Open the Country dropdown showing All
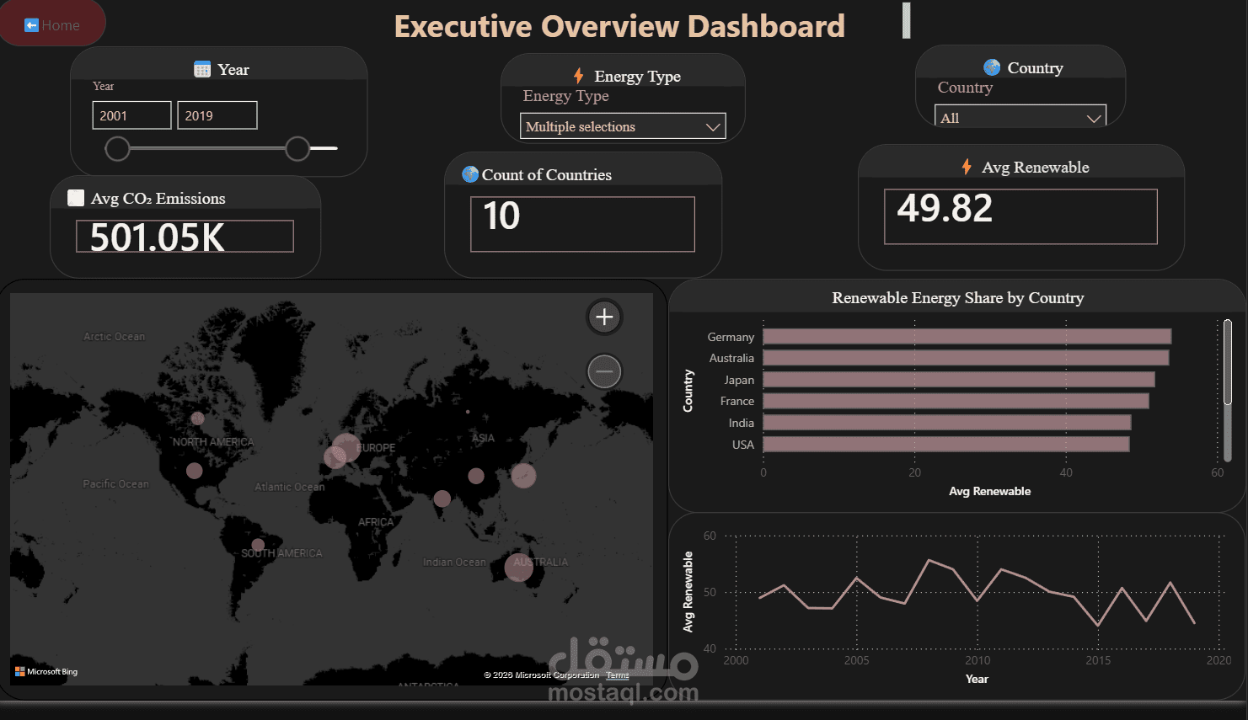This screenshot has width=1248, height=720. (x=1020, y=116)
